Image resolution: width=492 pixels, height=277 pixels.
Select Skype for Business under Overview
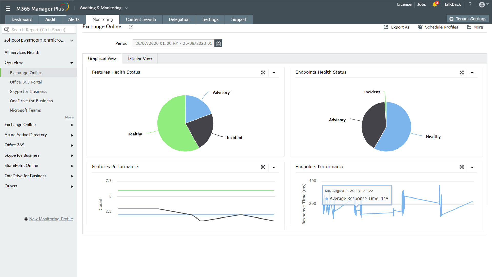click(28, 91)
